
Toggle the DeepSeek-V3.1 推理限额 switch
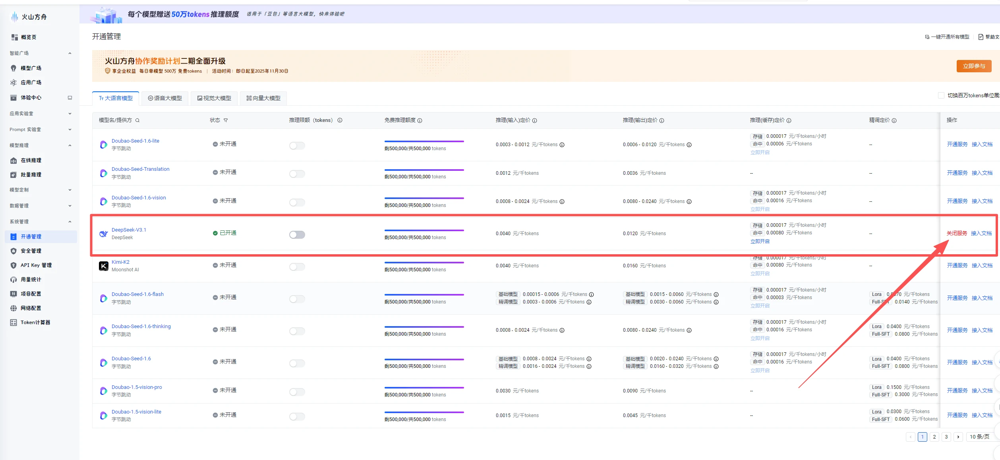point(297,235)
